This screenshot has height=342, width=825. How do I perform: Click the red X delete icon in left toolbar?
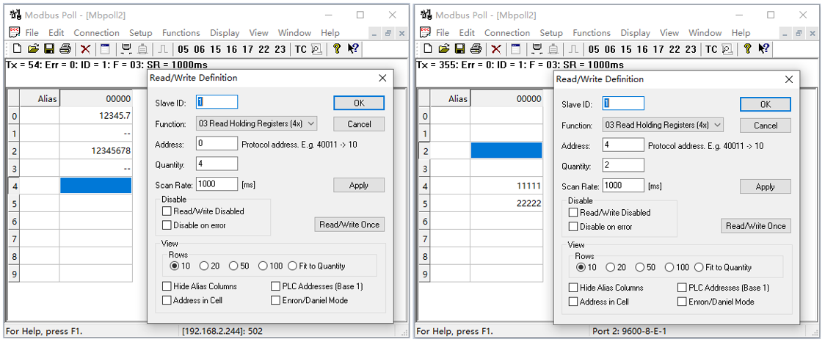click(86, 49)
